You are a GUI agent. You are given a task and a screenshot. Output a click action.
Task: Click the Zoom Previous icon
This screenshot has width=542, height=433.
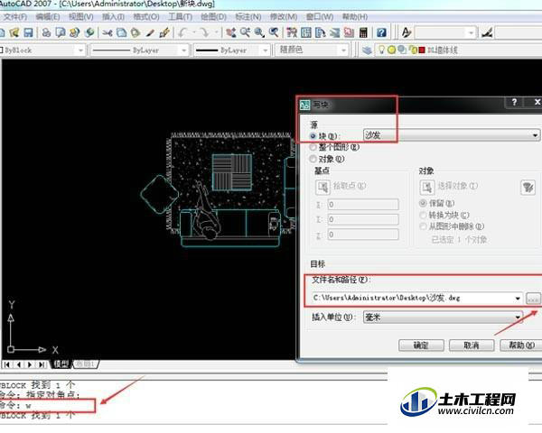coord(274,32)
